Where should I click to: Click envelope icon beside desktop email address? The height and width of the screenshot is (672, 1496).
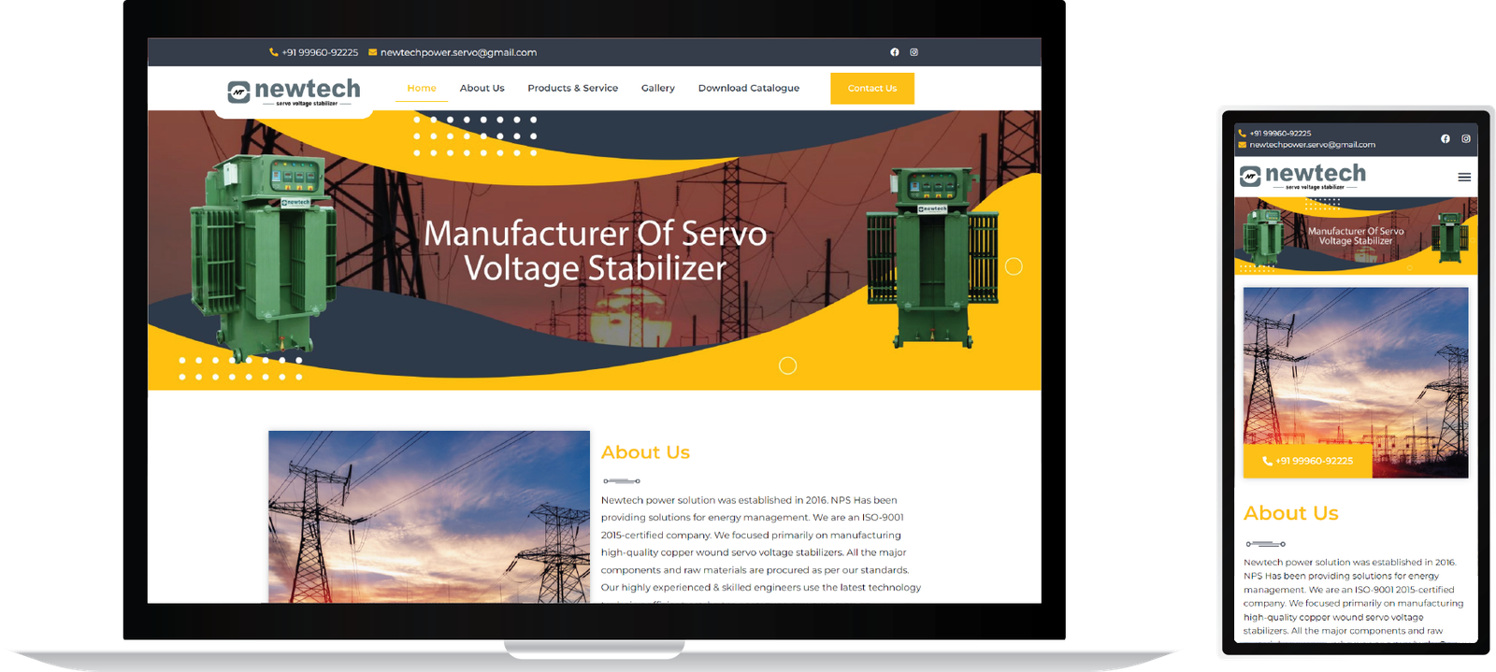click(372, 52)
